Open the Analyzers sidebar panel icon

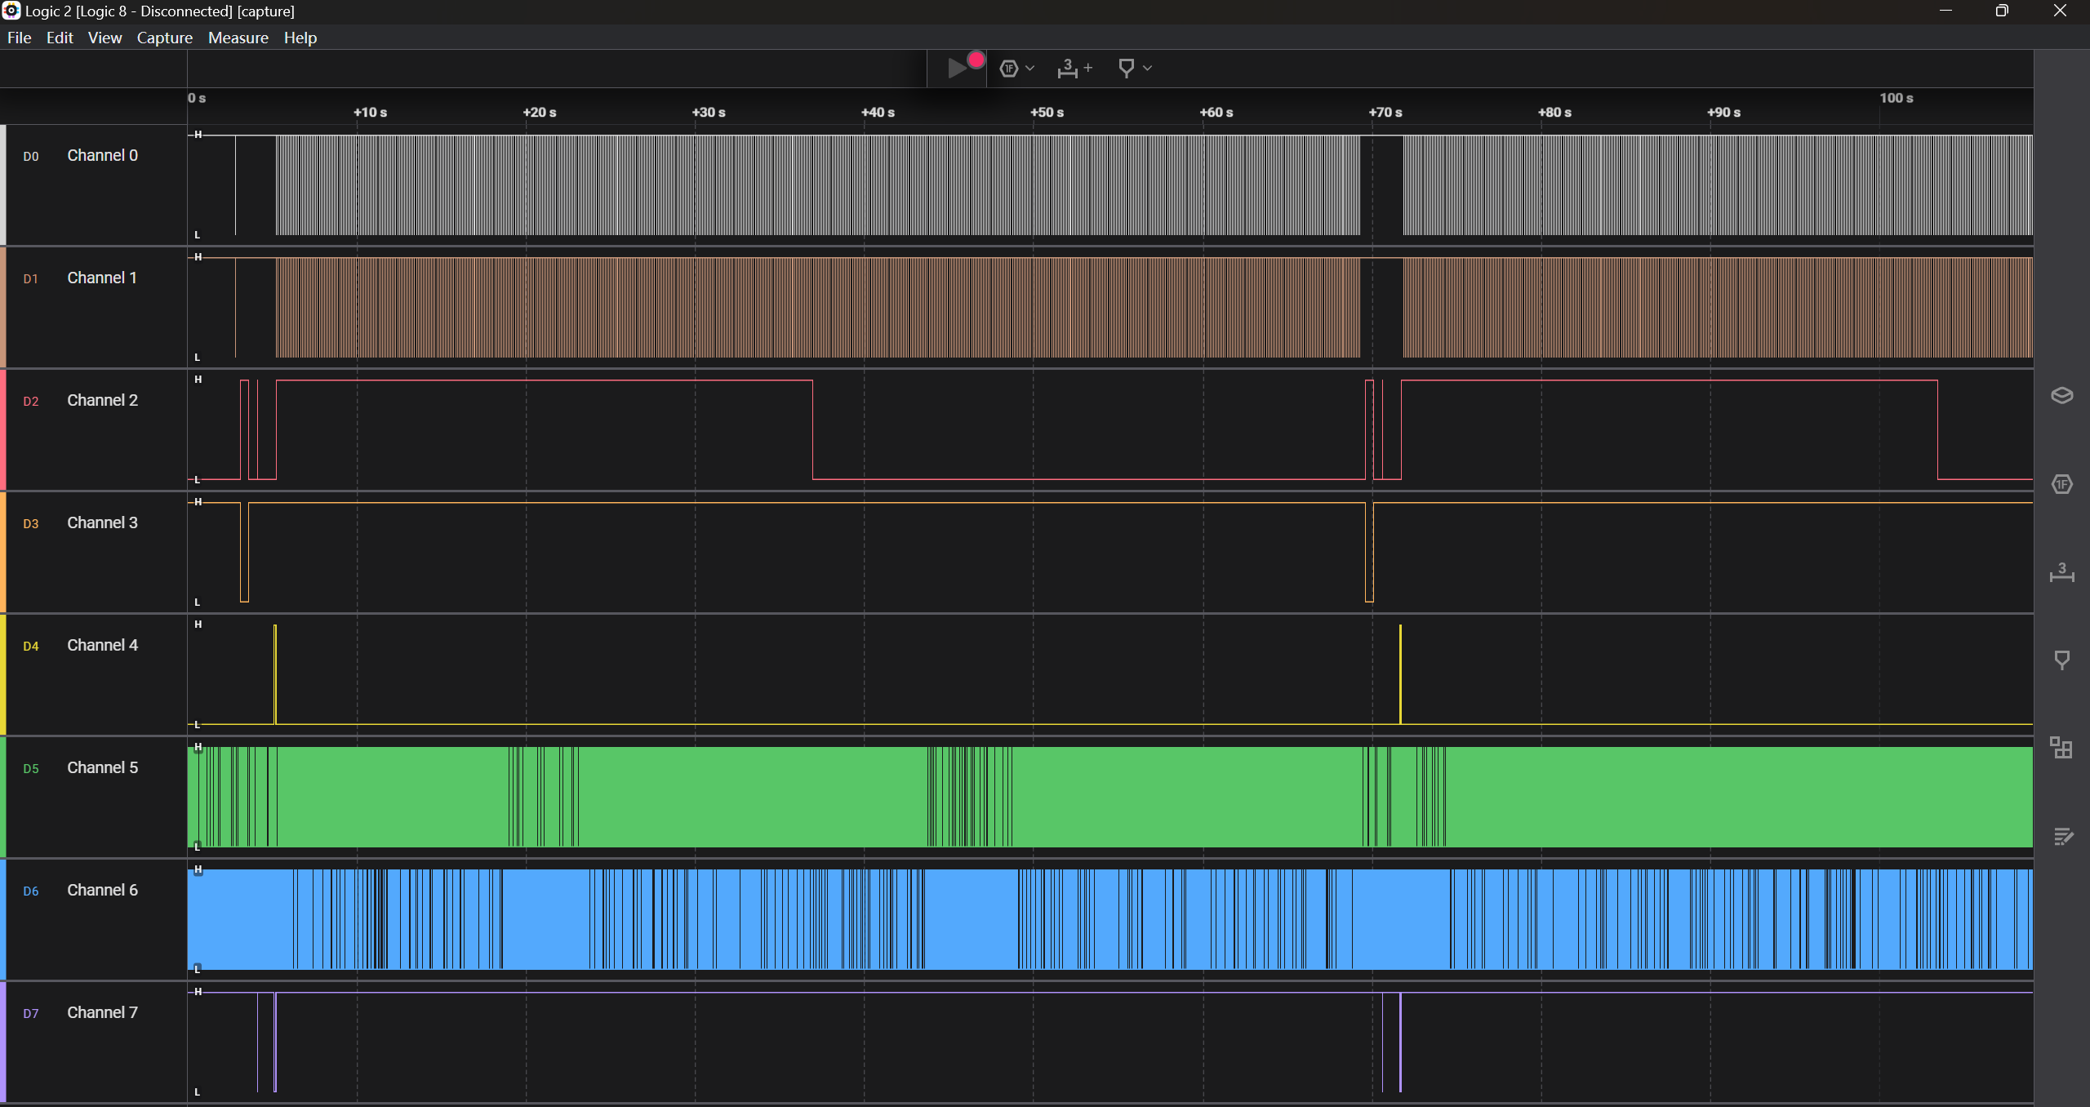click(2061, 484)
